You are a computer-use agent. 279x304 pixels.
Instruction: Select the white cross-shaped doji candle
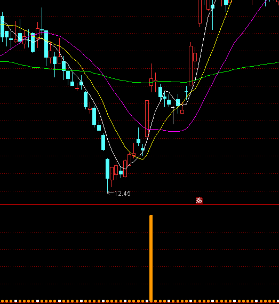[x=173, y=115]
